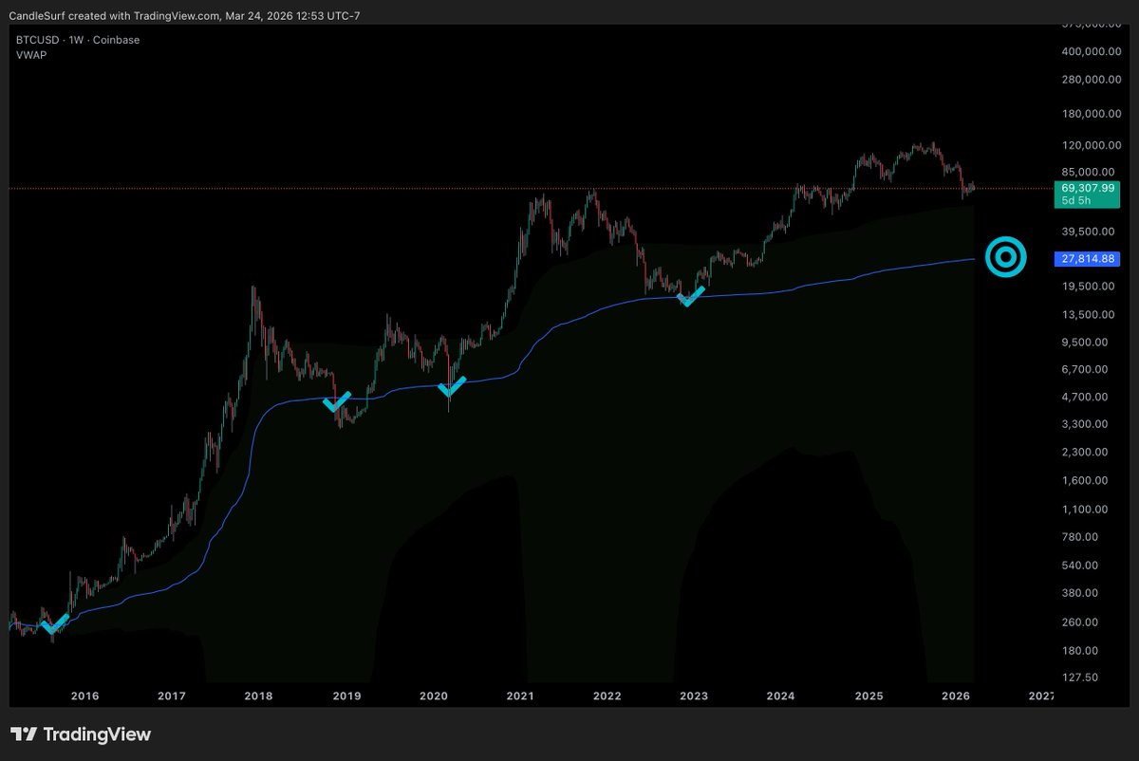
Task: Click the 4,700.00 price axis label
Action: coord(1084,397)
